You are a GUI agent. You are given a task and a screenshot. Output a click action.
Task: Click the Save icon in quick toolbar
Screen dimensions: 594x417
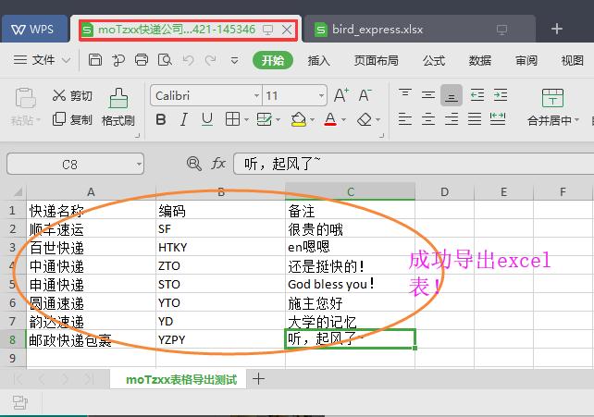[94, 60]
